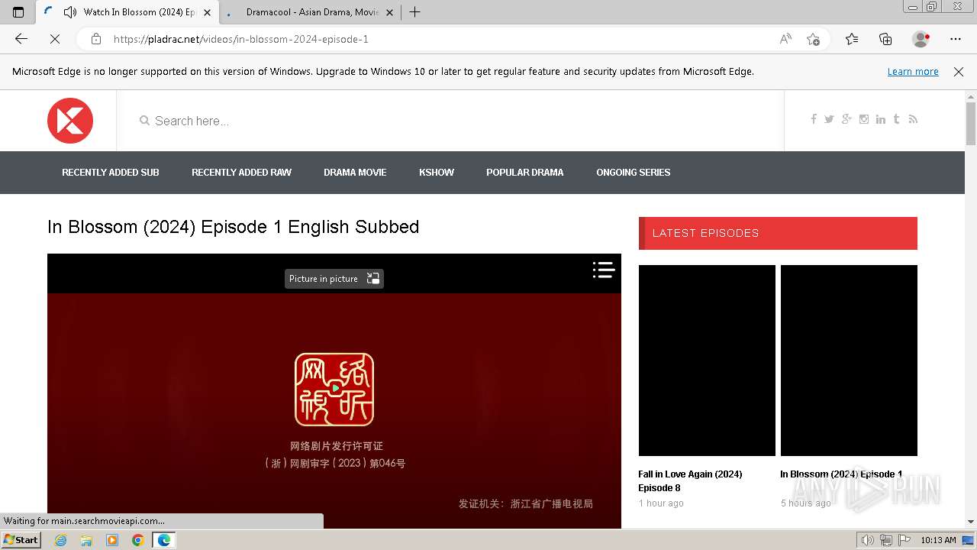This screenshot has height=550, width=977.
Task: Mute the tab audio speaker icon
Action: coord(70,12)
